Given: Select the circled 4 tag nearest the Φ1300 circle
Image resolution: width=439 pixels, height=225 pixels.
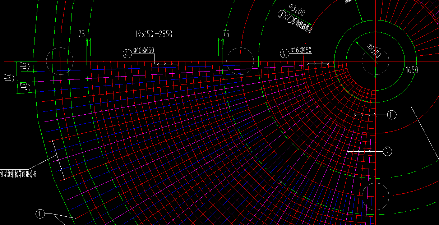Looking at the screenshot, I should pos(284,54).
